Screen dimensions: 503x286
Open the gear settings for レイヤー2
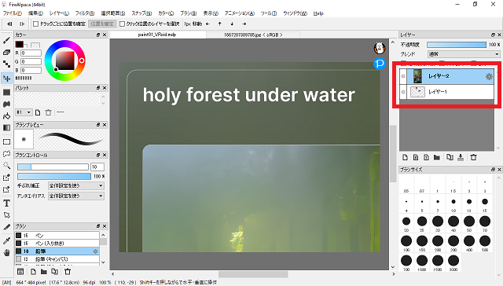(489, 76)
